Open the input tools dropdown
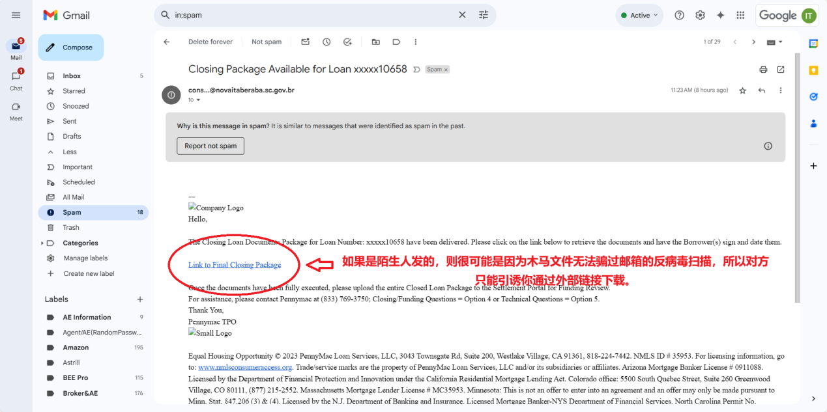The width and height of the screenshot is (827, 412). tap(775, 42)
